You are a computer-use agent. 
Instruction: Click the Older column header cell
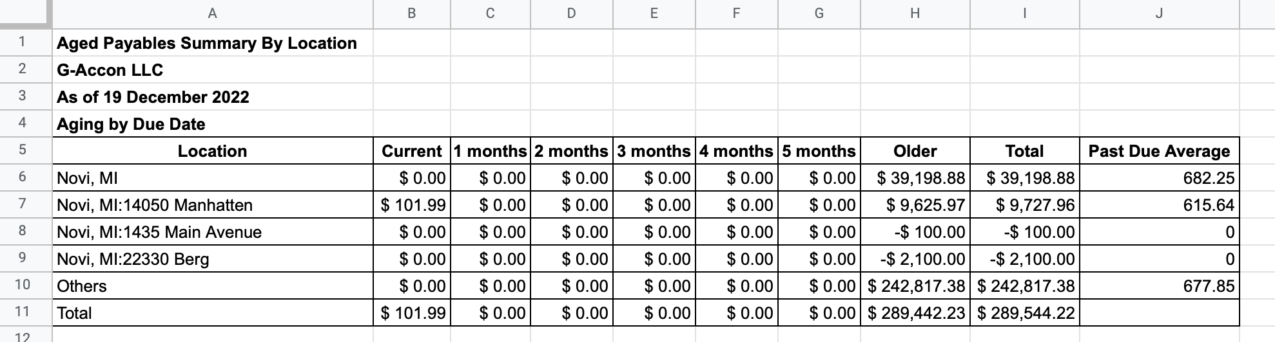tap(915, 150)
